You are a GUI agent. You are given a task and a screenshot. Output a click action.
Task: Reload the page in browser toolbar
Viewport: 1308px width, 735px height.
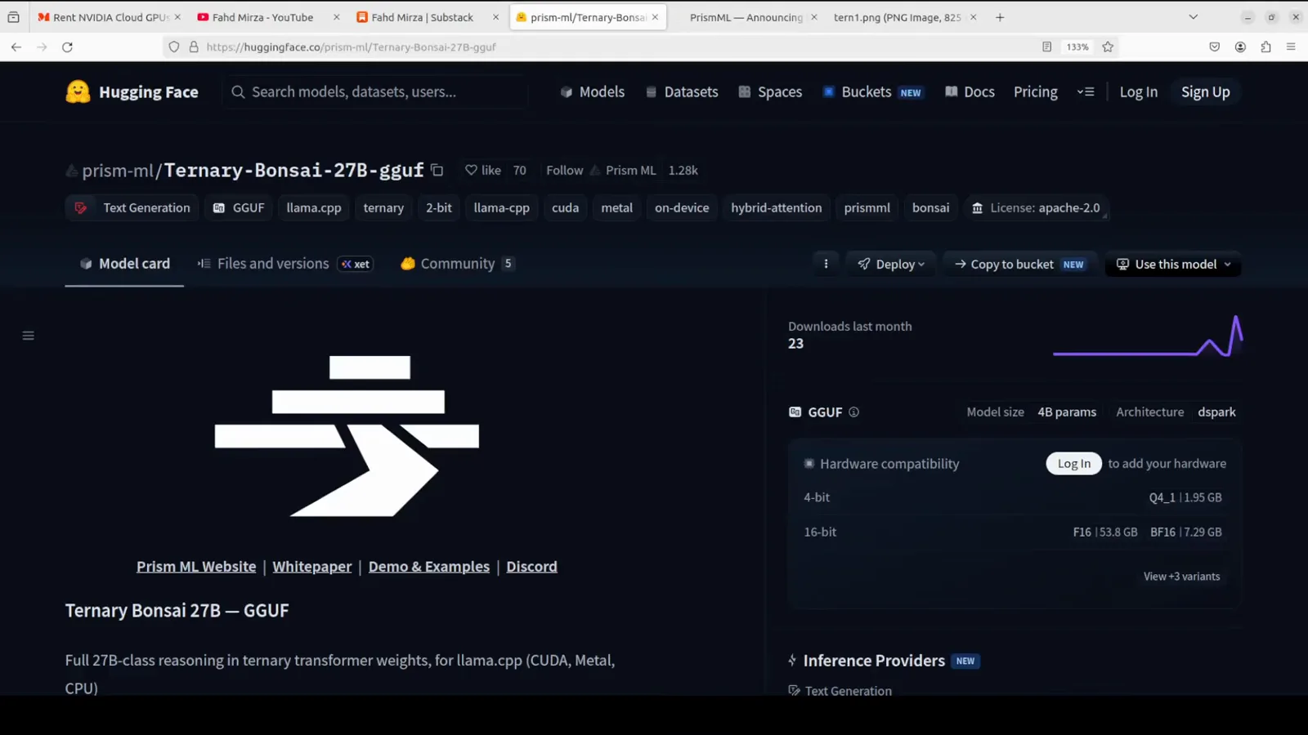[x=68, y=47]
